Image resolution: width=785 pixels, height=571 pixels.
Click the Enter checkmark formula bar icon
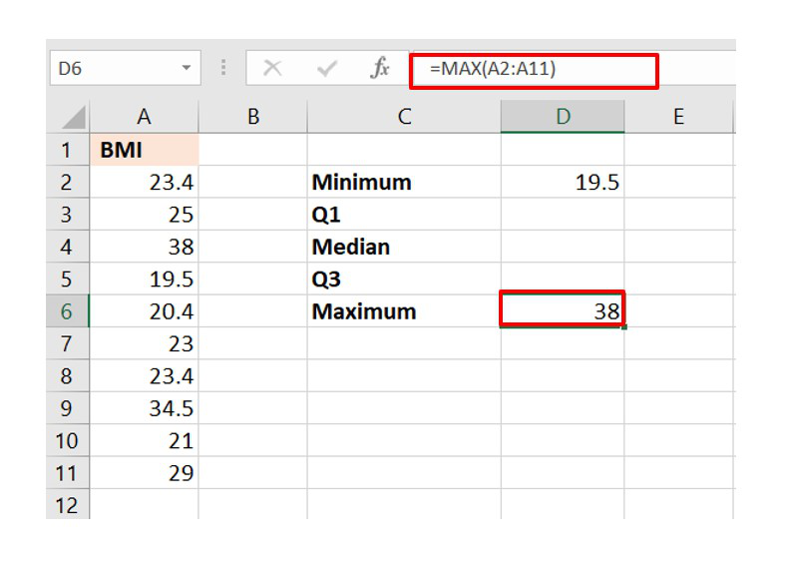click(327, 68)
